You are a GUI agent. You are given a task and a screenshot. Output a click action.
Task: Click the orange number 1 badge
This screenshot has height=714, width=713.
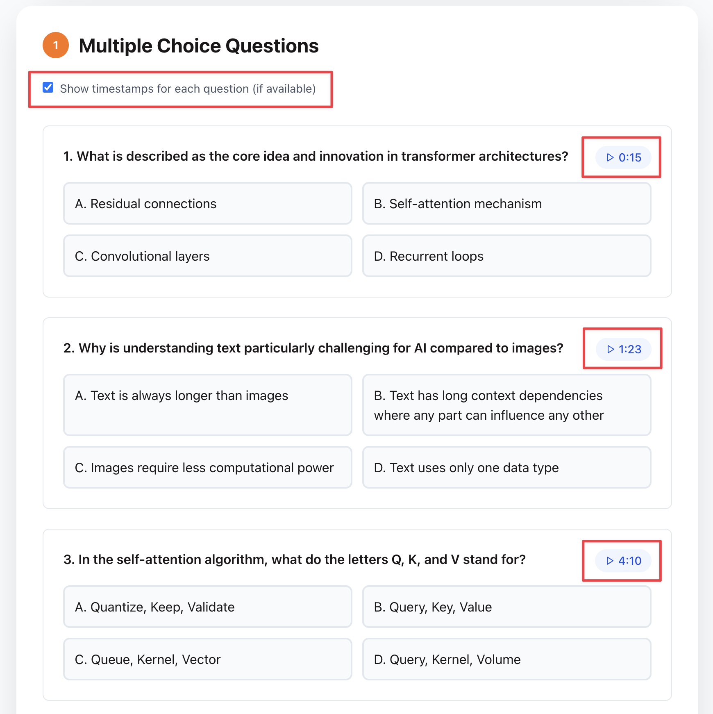[56, 45]
